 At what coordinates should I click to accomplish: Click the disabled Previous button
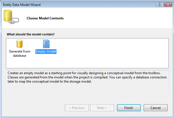pos(77,108)
